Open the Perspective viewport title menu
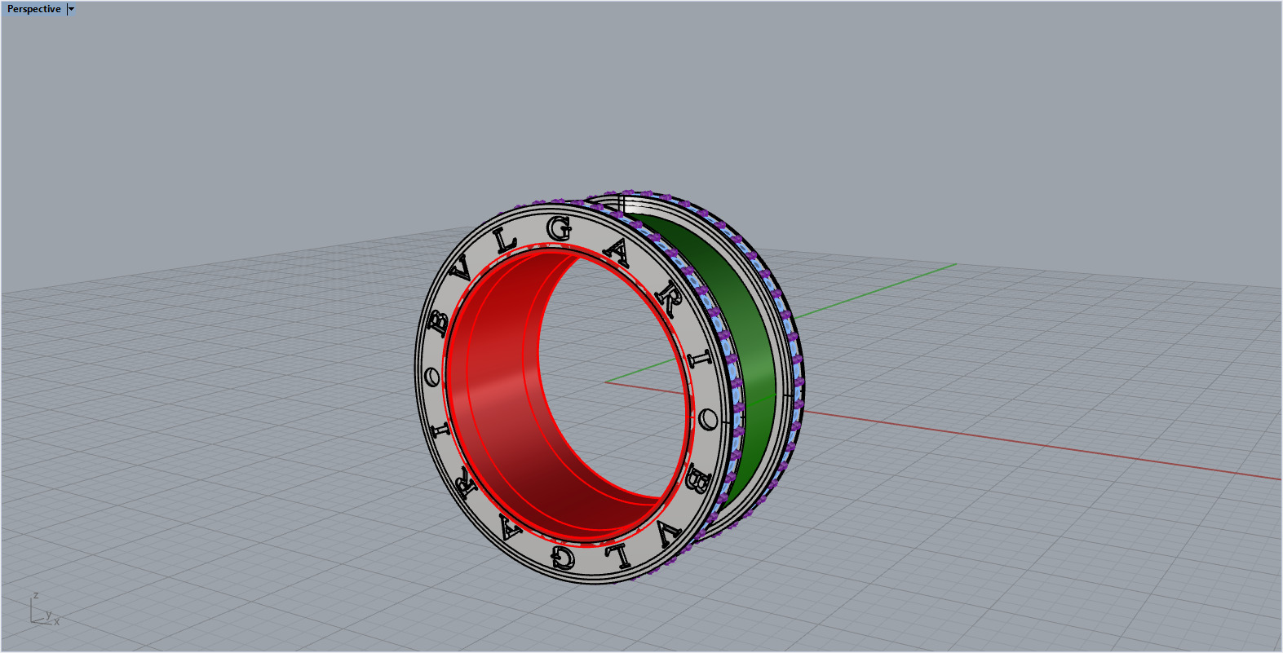Screen dimensions: 1283x653 pyautogui.click(x=34, y=9)
